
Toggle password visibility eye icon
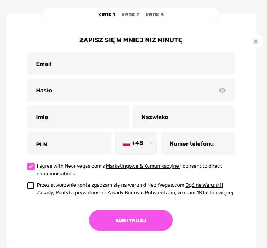tap(222, 90)
